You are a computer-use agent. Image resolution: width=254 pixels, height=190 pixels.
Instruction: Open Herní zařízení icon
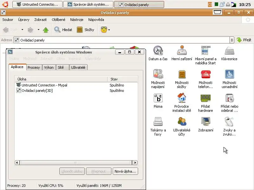[x=182, y=50]
